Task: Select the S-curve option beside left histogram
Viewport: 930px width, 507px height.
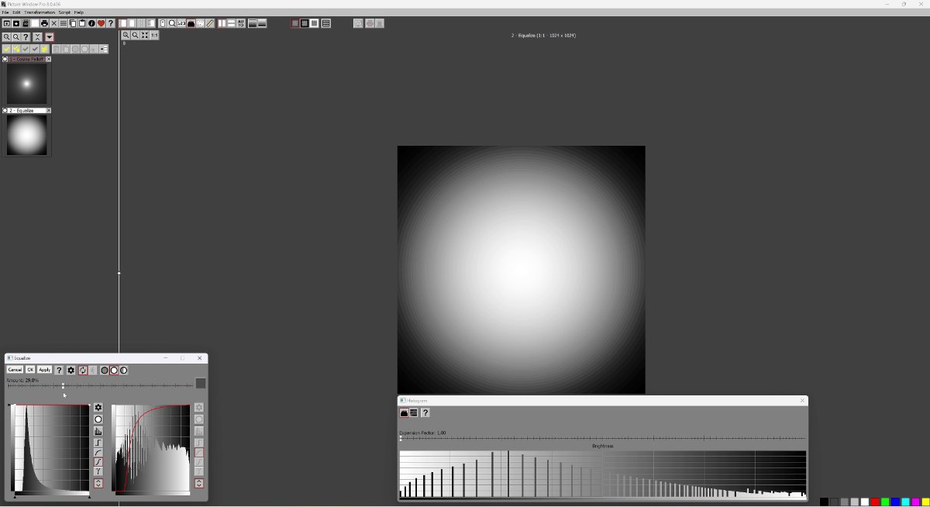Action: click(x=98, y=462)
